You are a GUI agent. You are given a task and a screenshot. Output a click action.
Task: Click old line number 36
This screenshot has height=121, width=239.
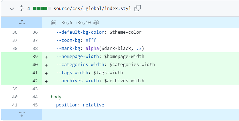click(15, 32)
